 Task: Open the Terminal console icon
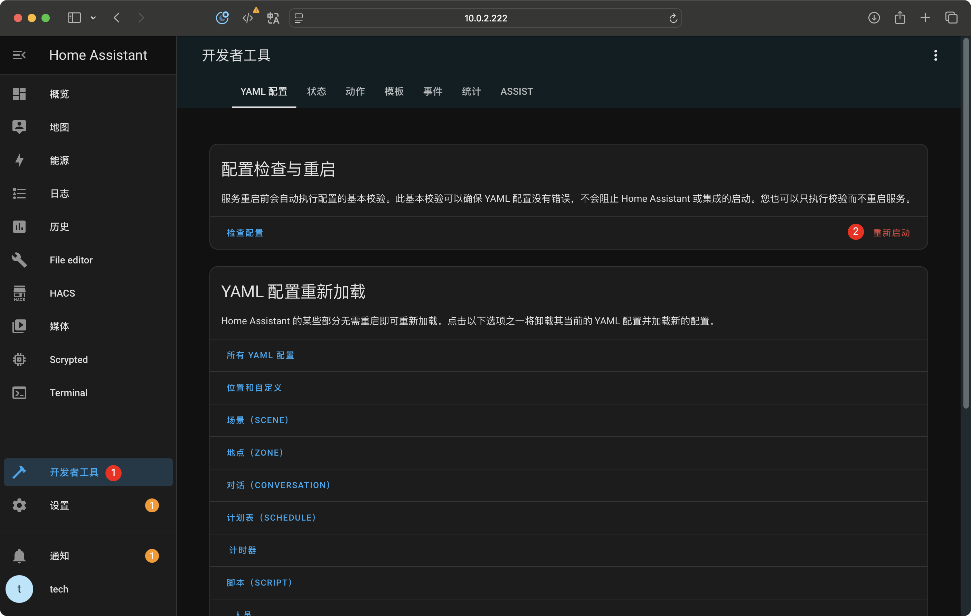[19, 392]
